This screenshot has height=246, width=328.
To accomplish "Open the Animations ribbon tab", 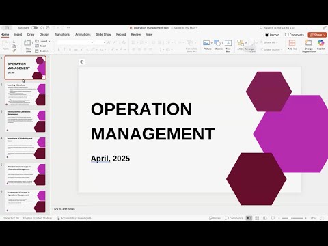I will [x=83, y=35].
